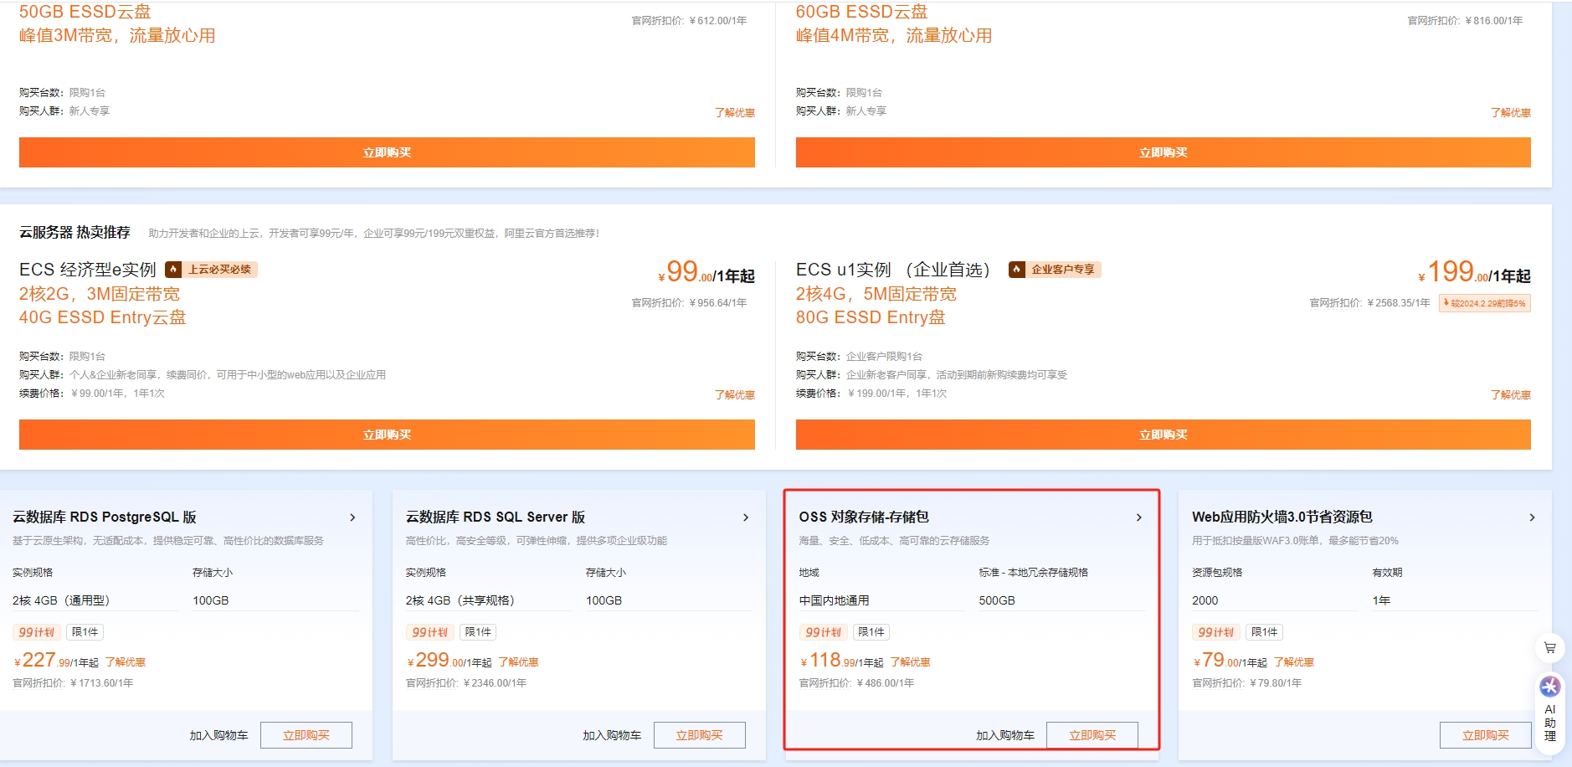
Task: Select the 2000 resource package spec field
Action: point(1275,600)
